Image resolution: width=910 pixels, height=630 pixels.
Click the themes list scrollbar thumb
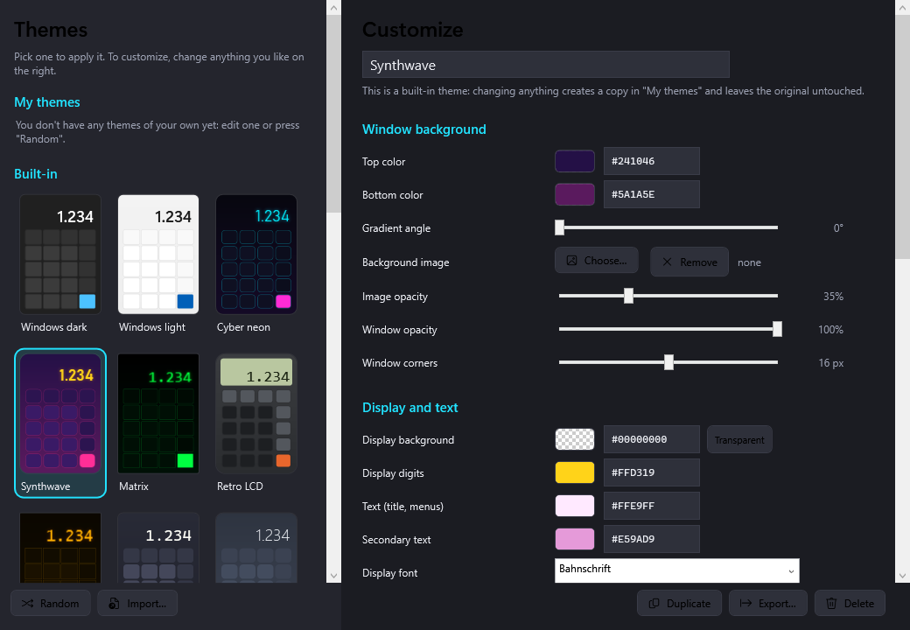click(333, 114)
